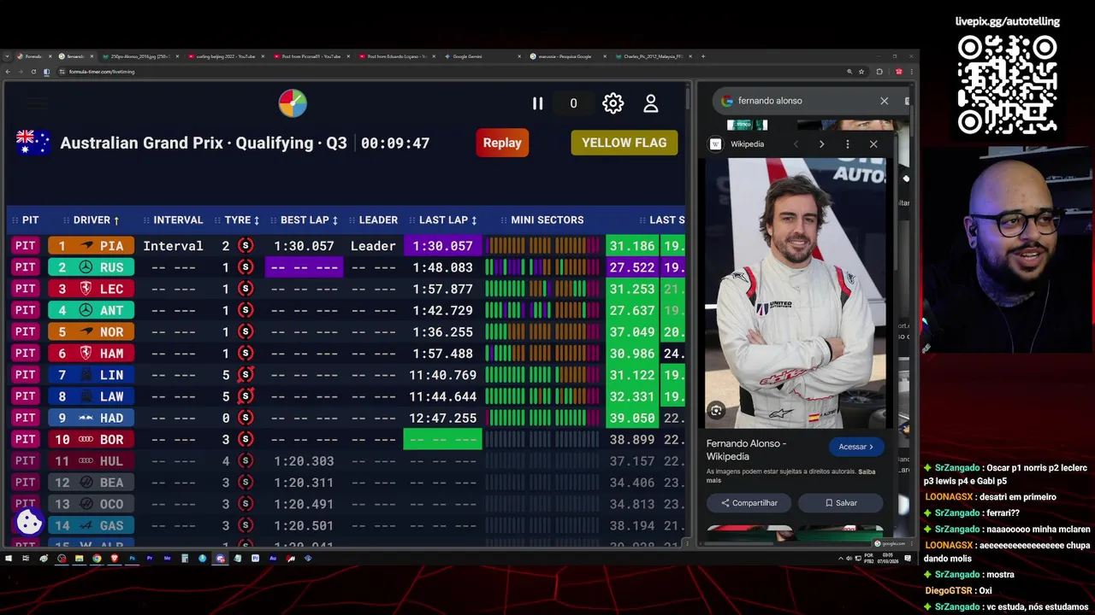Click the mini sectors bar for HAM
This screenshot has width=1095, height=615.
tap(543, 353)
